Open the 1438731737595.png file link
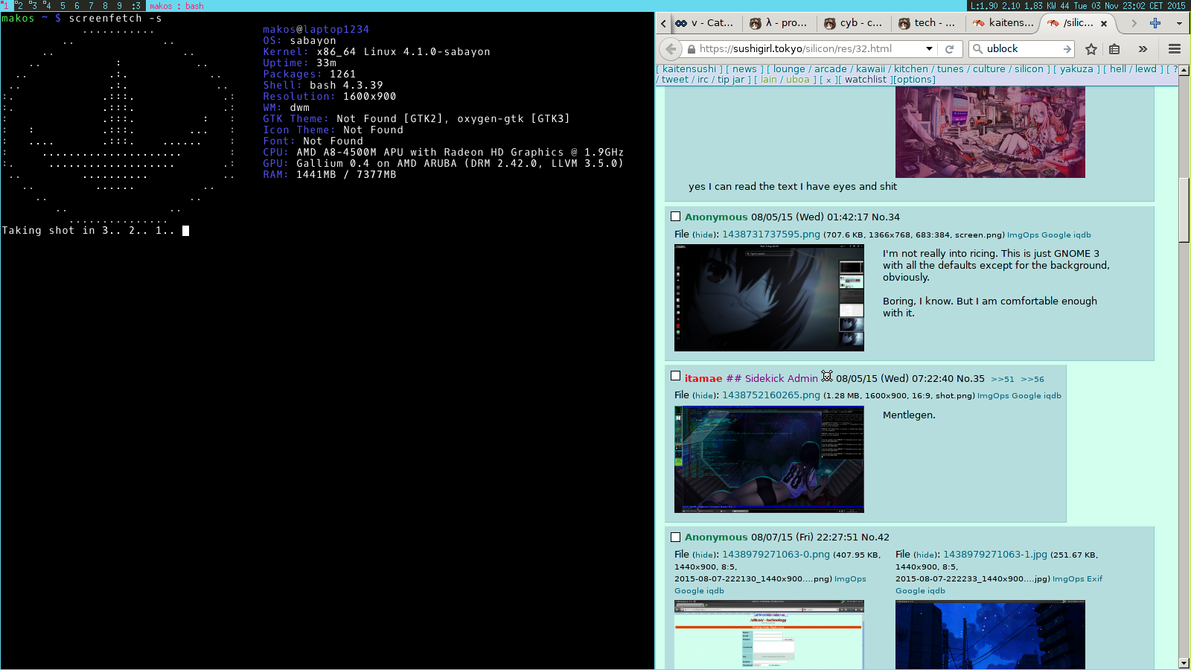Viewport: 1191px width, 670px height. (x=770, y=234)
